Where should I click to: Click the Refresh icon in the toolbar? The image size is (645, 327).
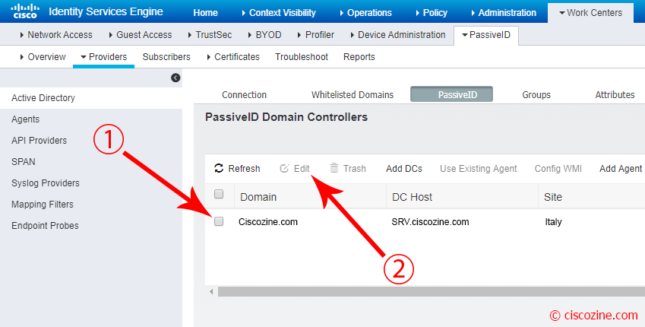tap(219, 168)
